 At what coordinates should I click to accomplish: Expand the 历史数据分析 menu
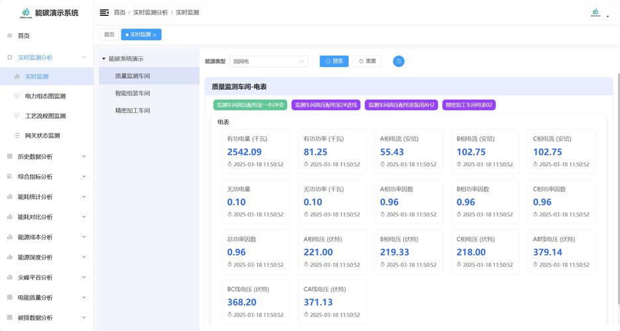click(46, 156)
